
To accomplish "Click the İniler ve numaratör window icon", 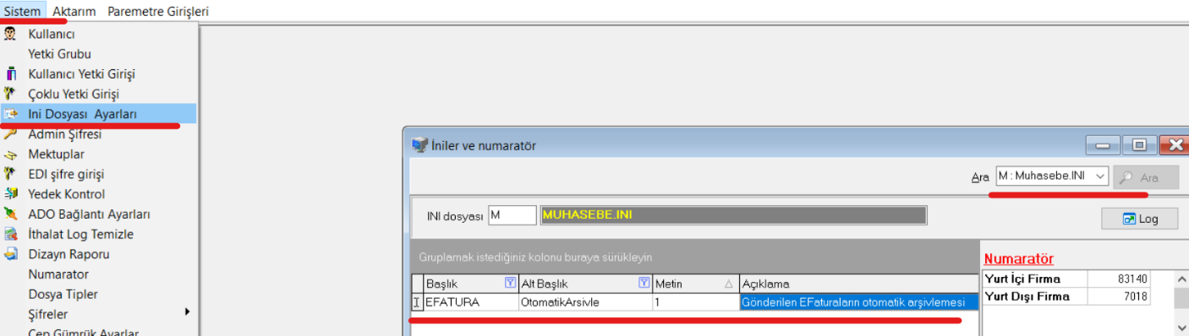I will (419, 145).
